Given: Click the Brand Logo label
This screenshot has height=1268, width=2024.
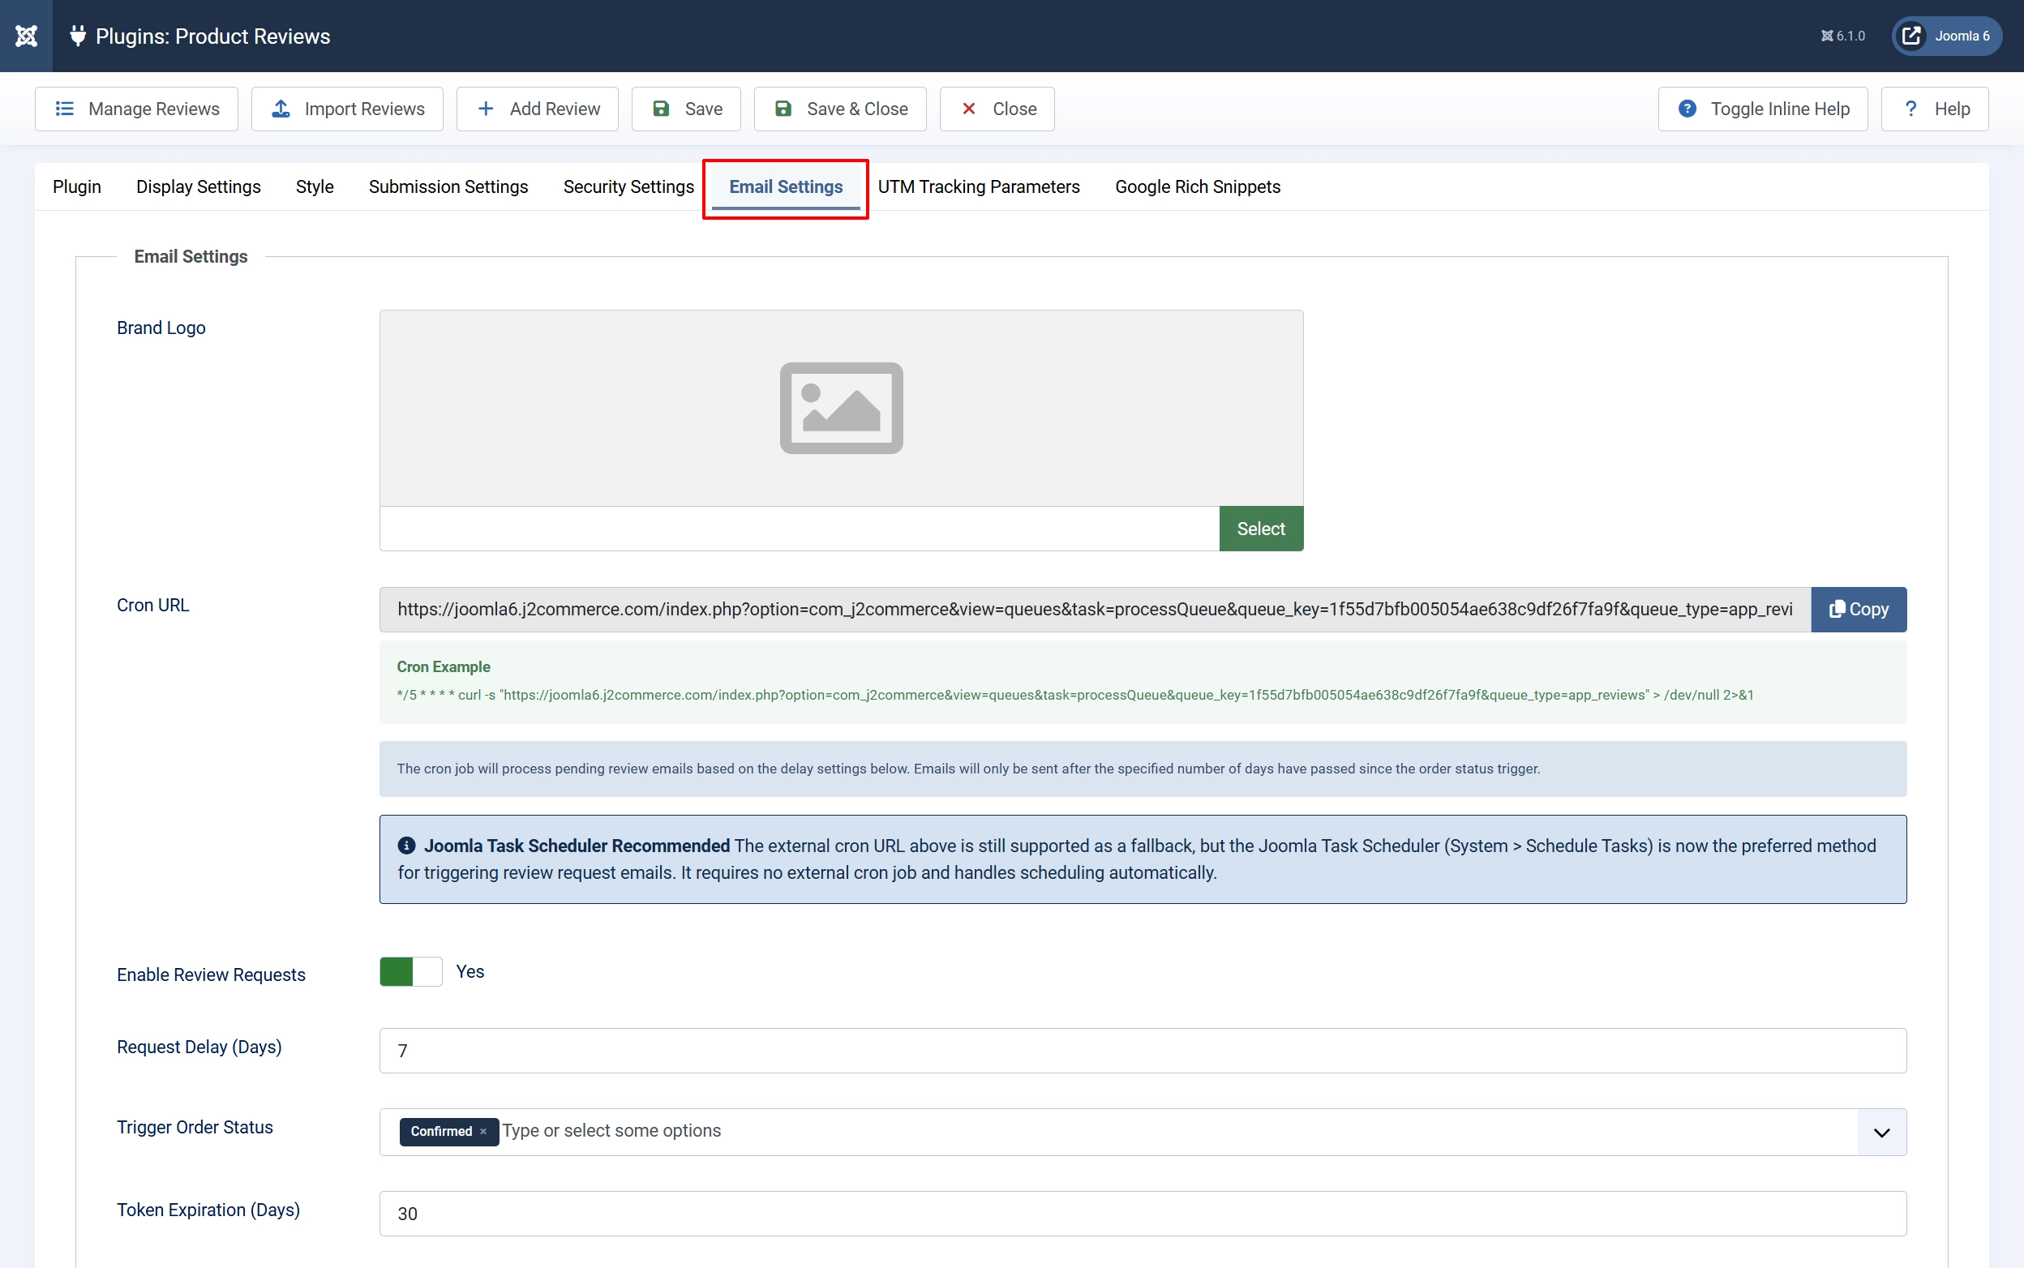Looking at the screenshot, I should [x=161, y=328].
